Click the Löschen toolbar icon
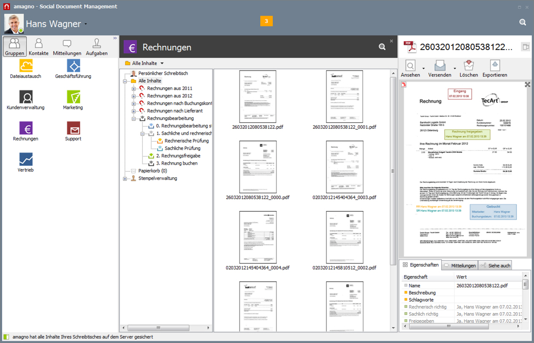 [x=469, y=66]
